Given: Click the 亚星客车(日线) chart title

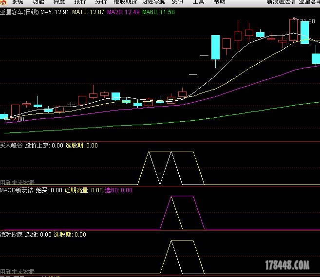Looking at the screenshot, I should [x=19, y=12].
